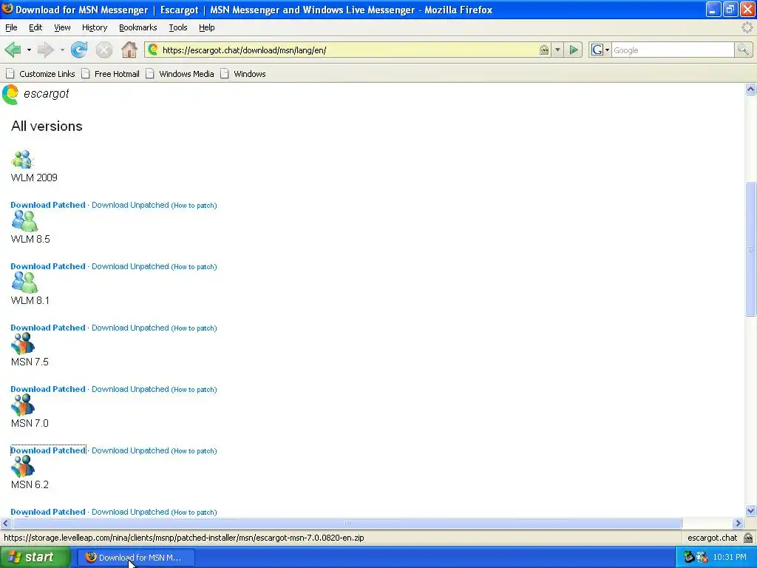Download Patched for MSN 7.0
The width and height of the screenshot is (757, 568).
pos(48,450)
